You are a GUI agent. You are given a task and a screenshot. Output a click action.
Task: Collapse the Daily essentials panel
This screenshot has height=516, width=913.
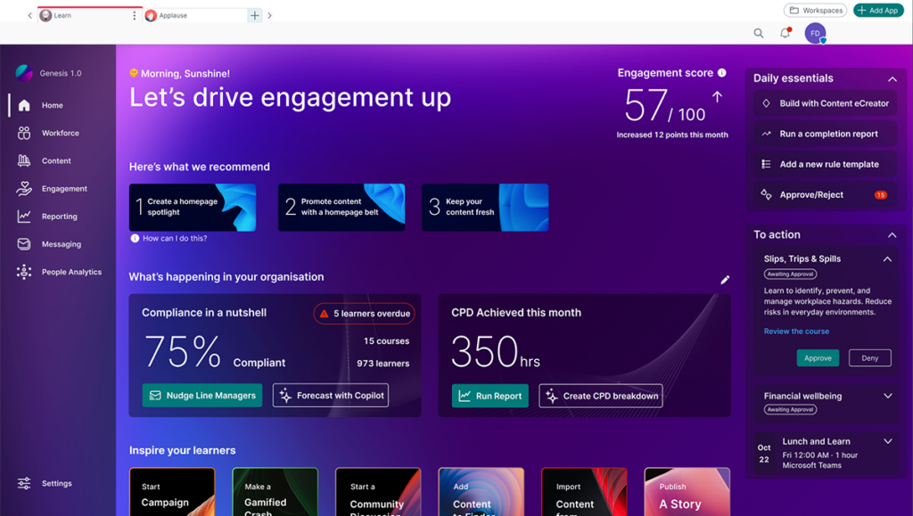(892, 79)
